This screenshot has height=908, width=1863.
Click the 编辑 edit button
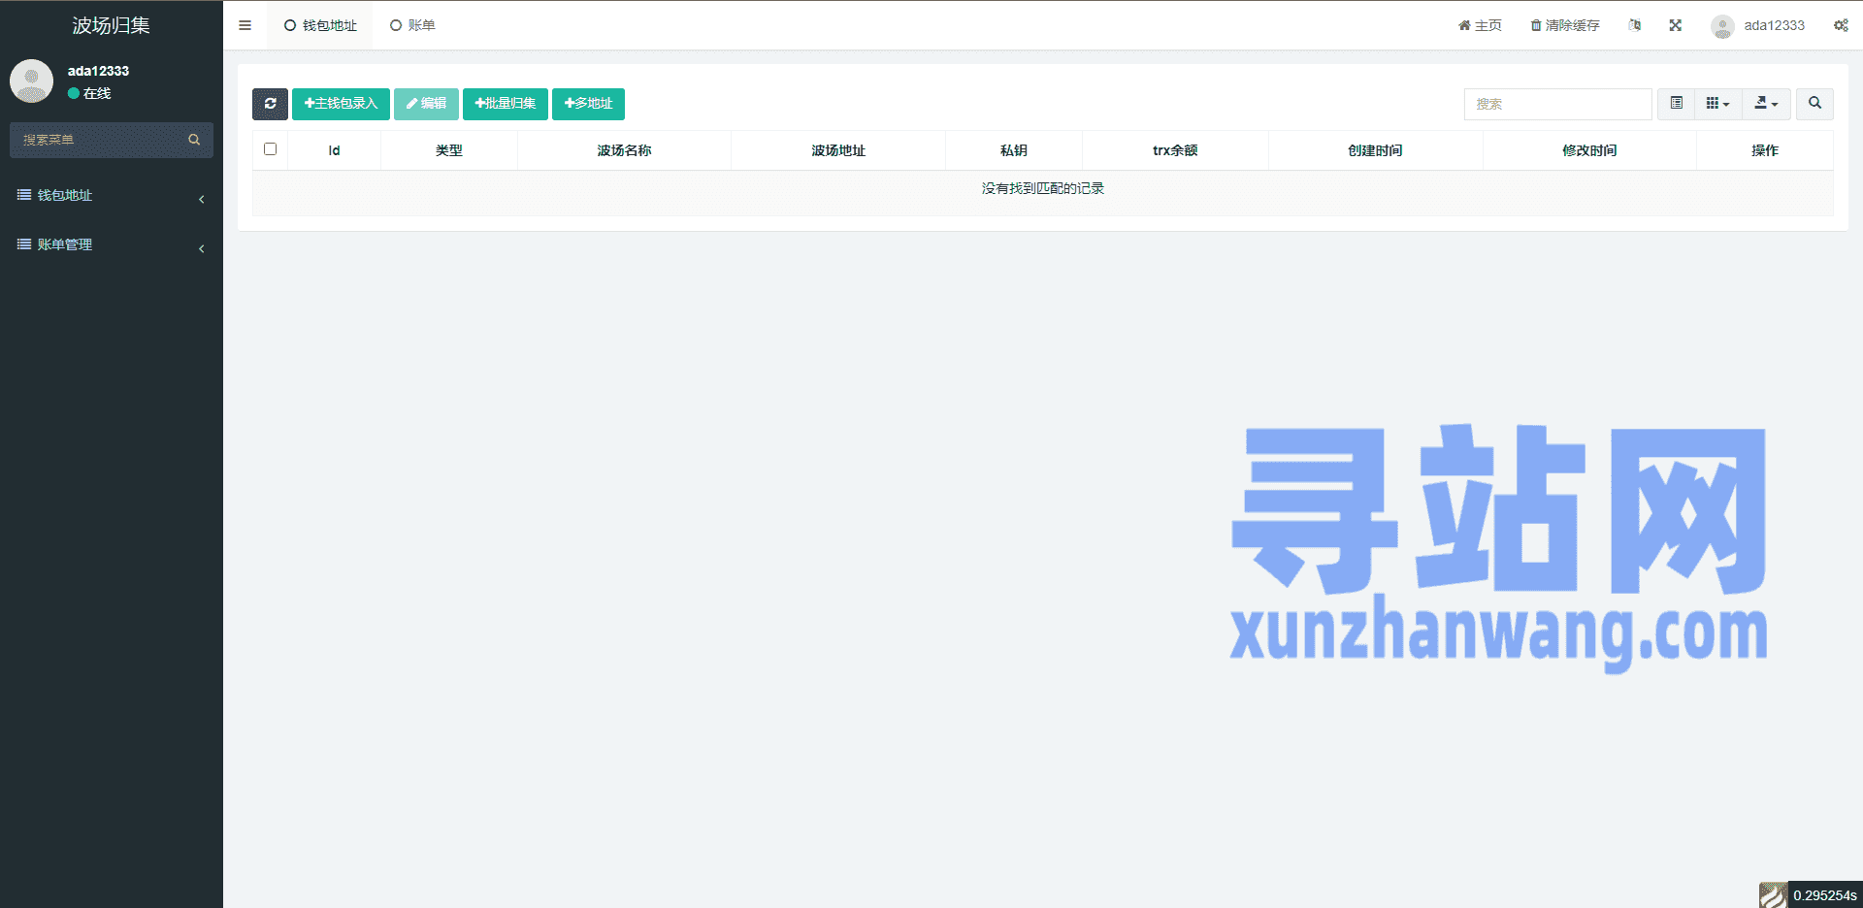[x=426, y=104]
